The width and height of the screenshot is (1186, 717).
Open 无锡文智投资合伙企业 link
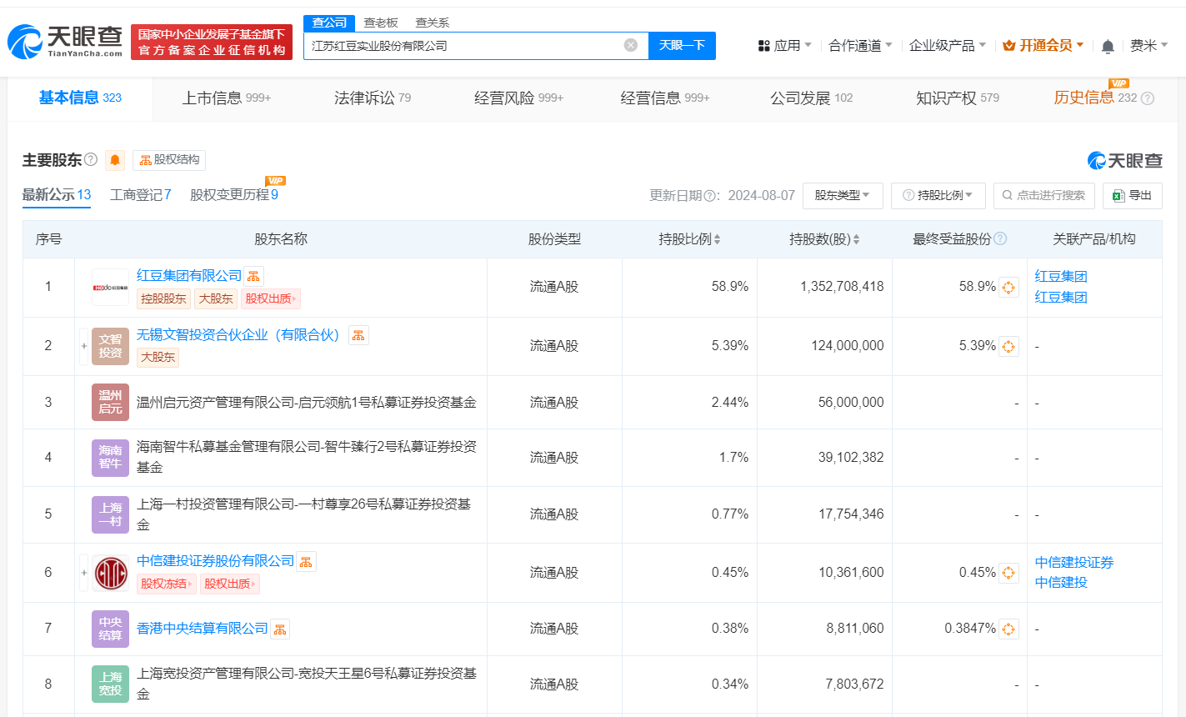click(x=238, y=335)
